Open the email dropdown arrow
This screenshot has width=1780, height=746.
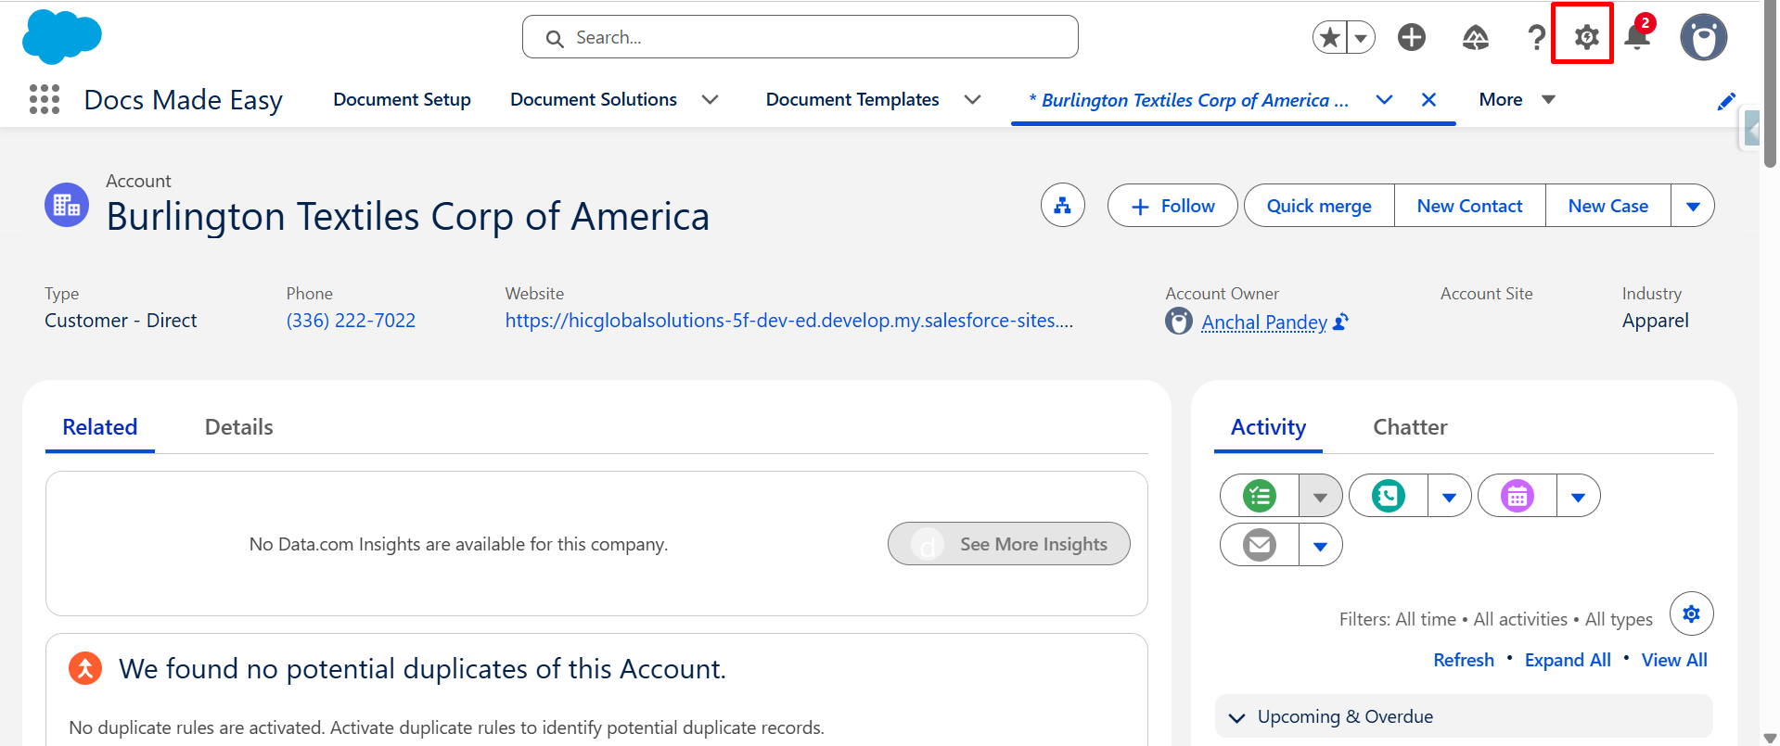[1321, 545]
